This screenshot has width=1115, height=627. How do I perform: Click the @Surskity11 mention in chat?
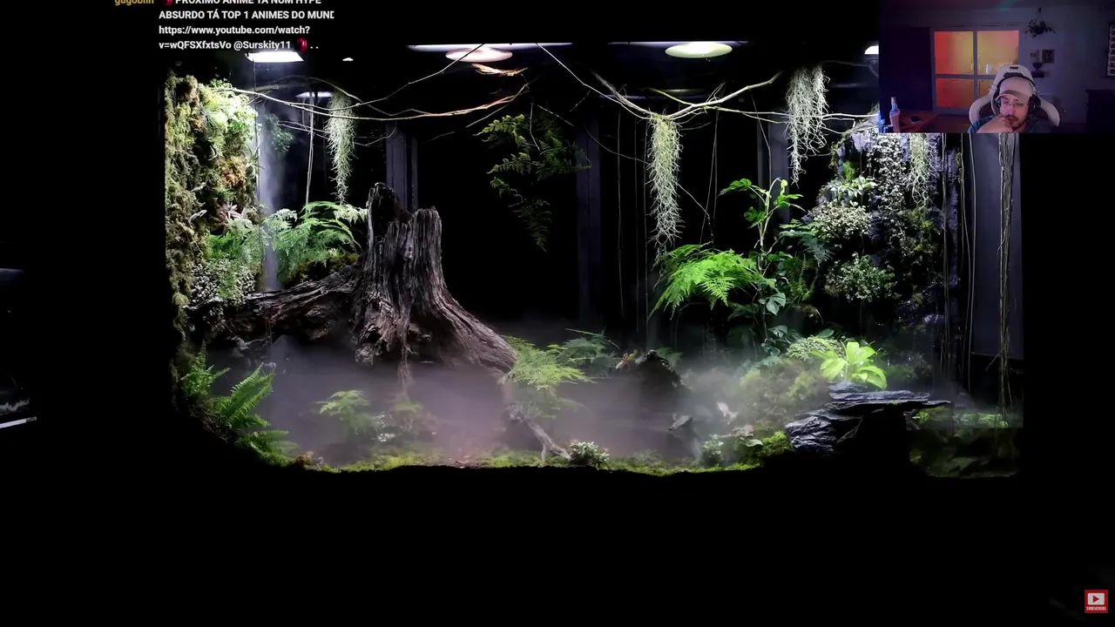click(261, 45)
